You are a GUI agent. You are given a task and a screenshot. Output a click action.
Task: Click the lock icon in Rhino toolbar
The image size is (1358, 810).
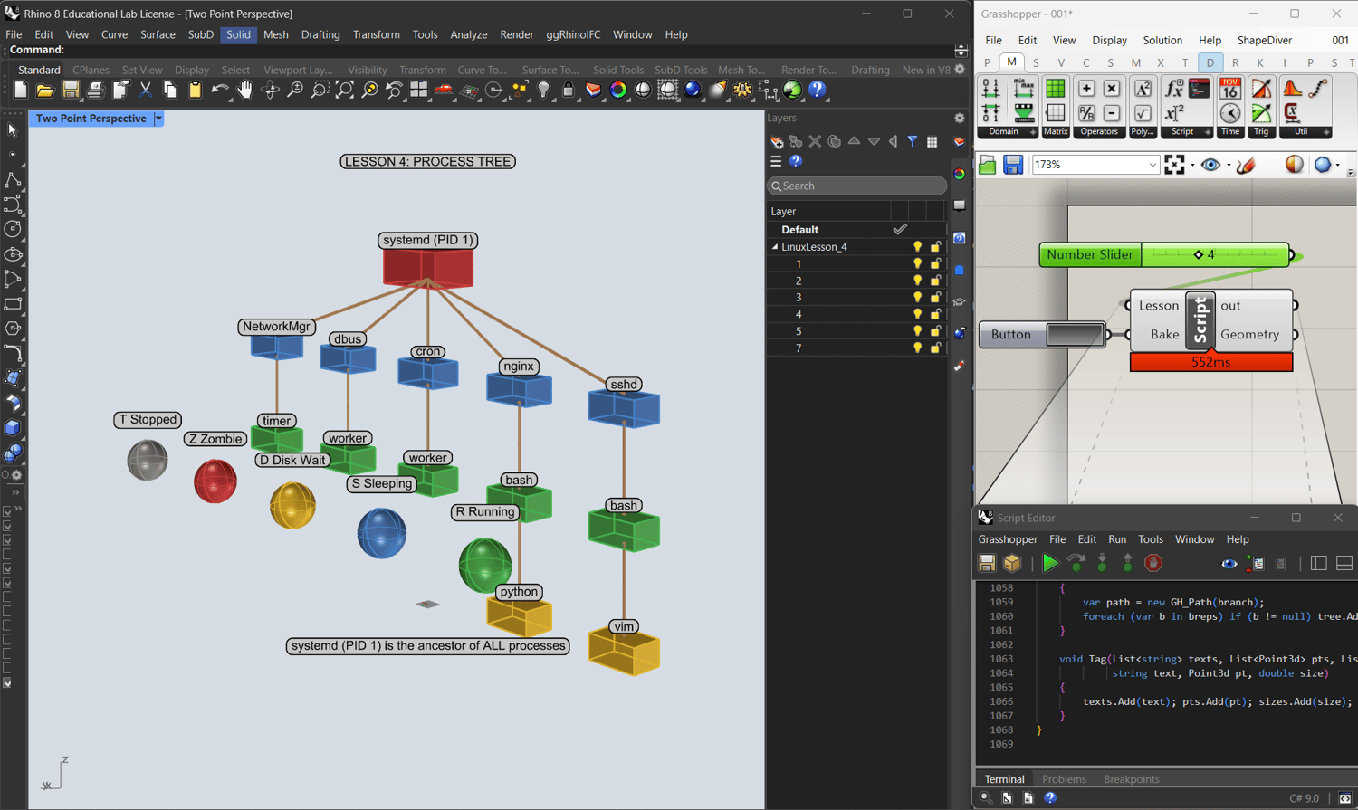click(x=569, y=90)
